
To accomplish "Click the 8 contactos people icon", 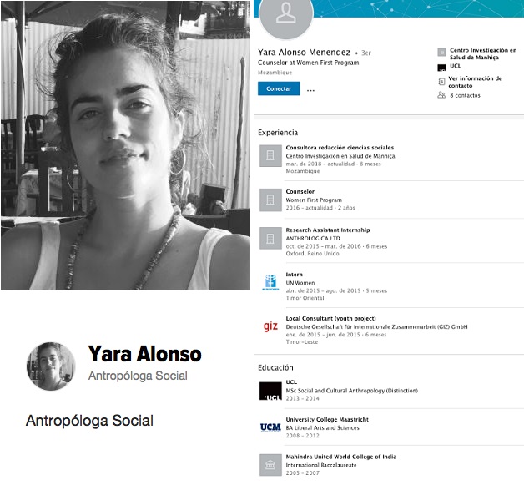I will click(441, 95).
